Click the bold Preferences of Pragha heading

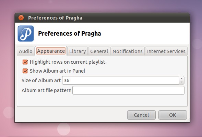click(70, 34)
